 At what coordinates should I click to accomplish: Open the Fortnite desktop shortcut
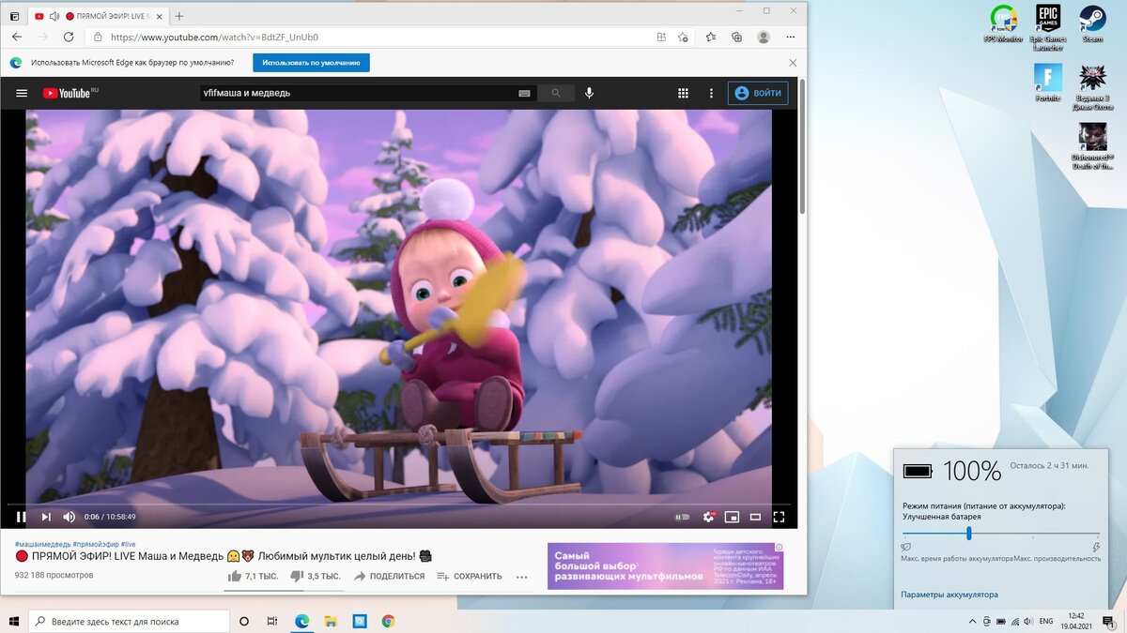1047,83
